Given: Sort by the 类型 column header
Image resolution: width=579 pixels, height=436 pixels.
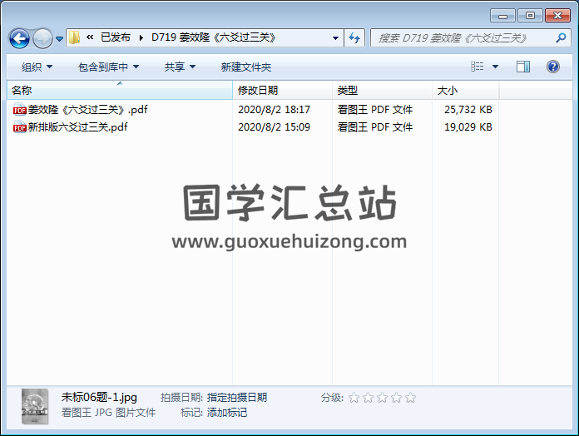Looking at the screenshot, I should pyautogui.click(x=382, y=90).
